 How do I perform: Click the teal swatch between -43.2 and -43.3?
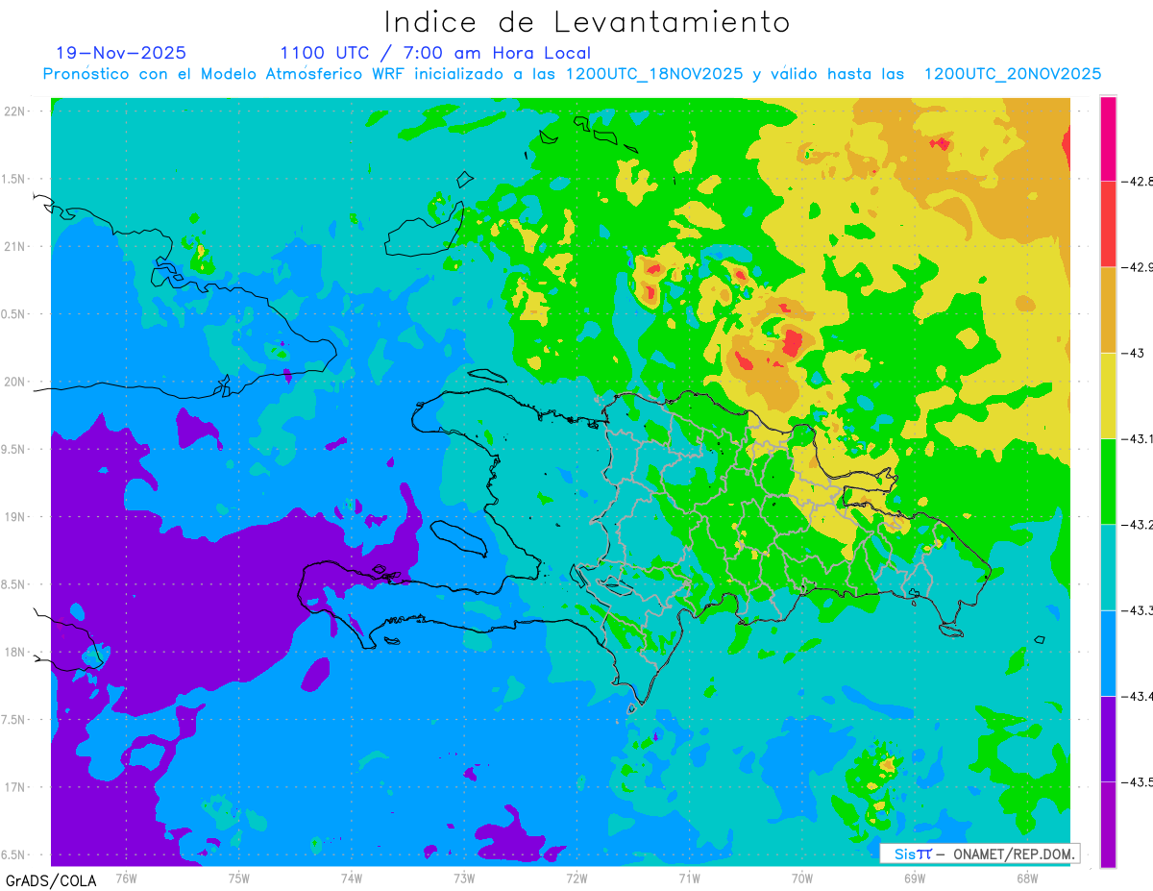tap(1108, 567)
